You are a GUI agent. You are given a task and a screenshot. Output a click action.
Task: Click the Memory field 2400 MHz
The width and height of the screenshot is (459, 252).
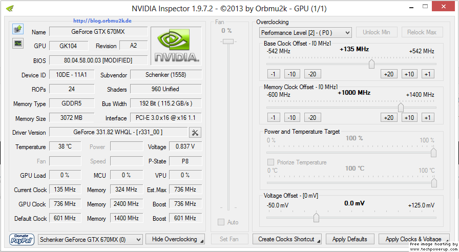(127, 204)
